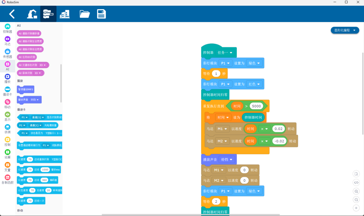Screen dimensions: 364x216
Task: Click the -0.02 multiplier field for M2
Action: (279, 141)
